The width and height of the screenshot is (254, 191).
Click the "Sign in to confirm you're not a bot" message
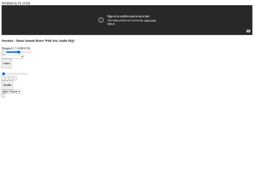pyautogui.click(x=128, y=17)
